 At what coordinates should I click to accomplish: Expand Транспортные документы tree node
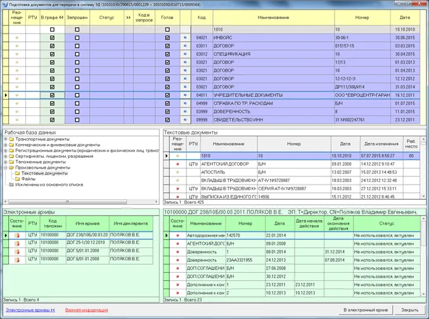tap(6, 139)
